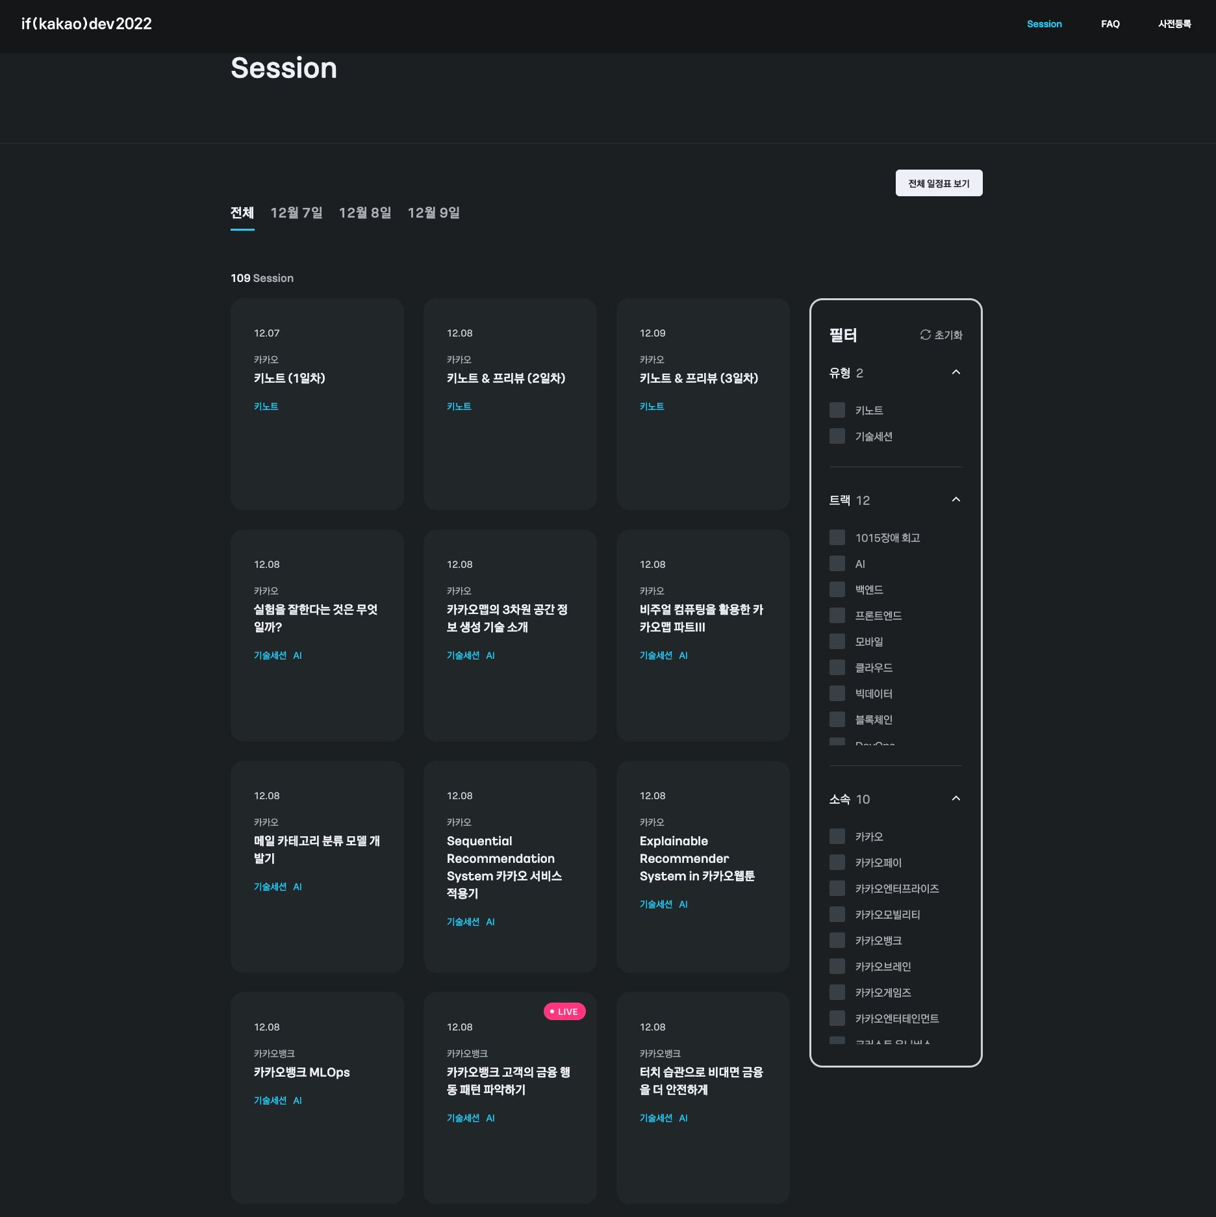Check the 카카오엔터프라이즈 checkbox
The image size is (1216, 1217).
[x=837, y=888]
